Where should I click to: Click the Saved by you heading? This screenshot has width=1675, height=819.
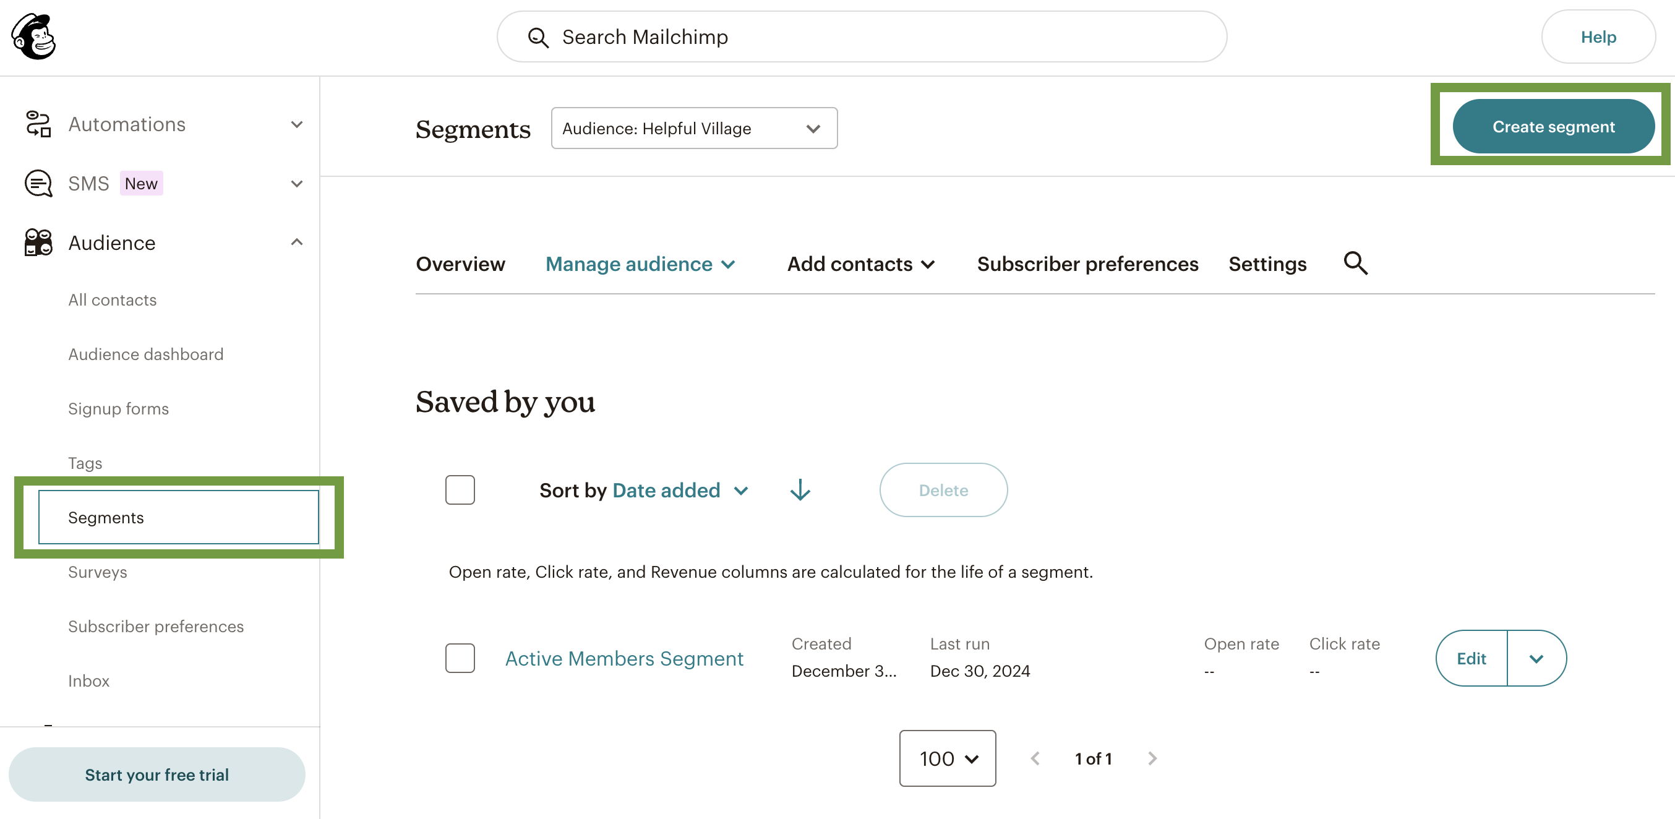coord(505,401)
